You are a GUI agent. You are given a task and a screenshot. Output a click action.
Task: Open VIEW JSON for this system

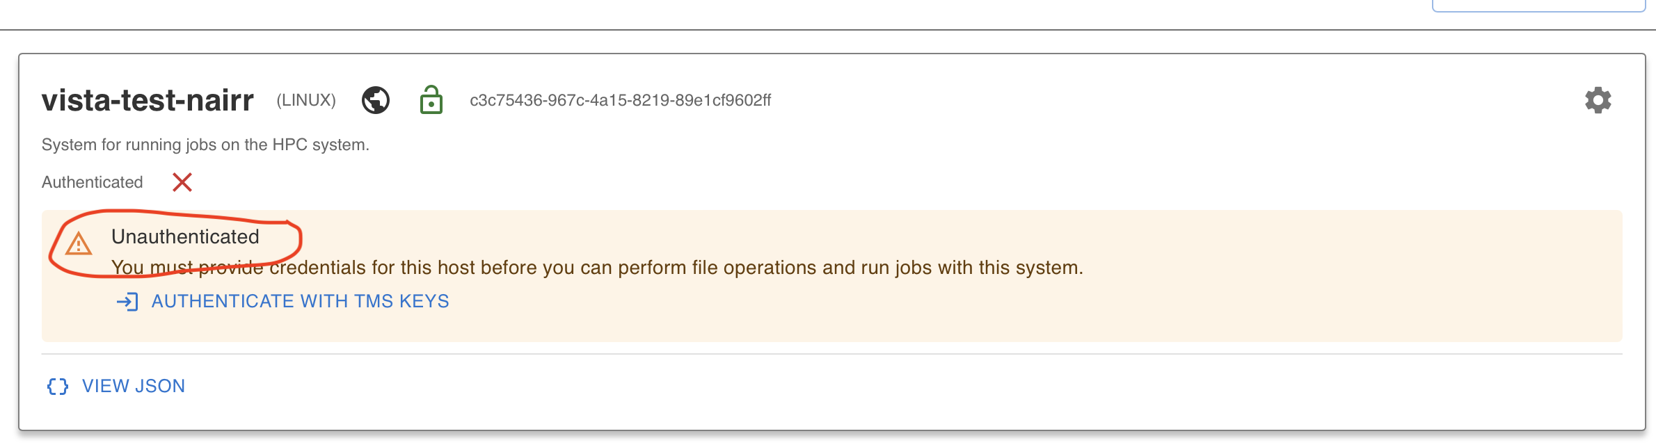[134, 385]
